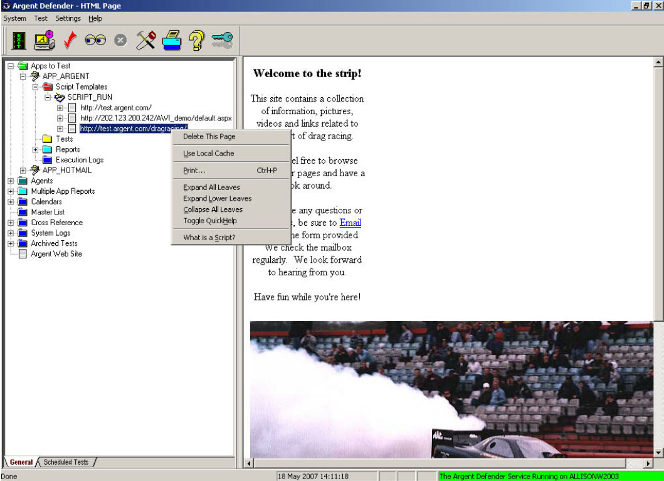The image size is (664, 481).
Task: Toggle Use Local Cache option
Action: pos(208,154)
